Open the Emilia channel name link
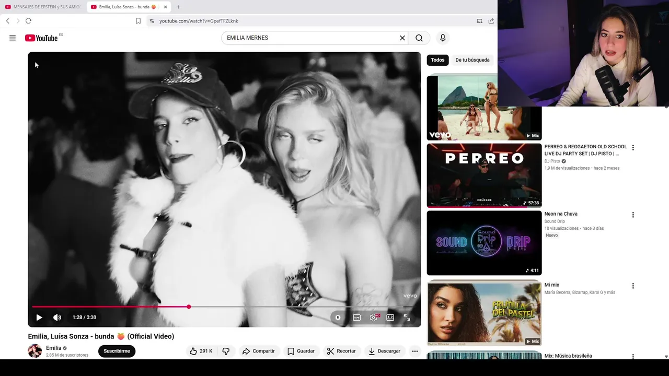 point(54,348)
